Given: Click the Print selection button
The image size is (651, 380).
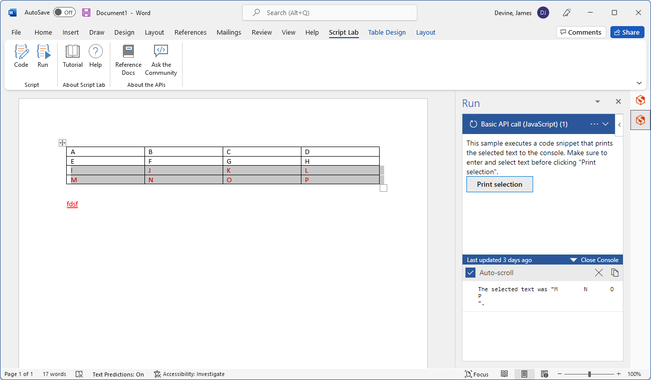Looking at the screenshot, I should coord(500,184).
